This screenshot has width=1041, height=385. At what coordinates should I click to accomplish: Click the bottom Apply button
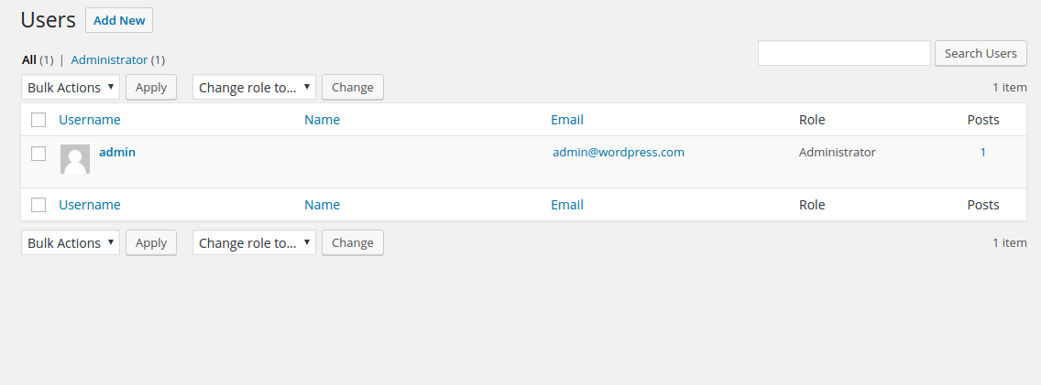coord(151,243)
